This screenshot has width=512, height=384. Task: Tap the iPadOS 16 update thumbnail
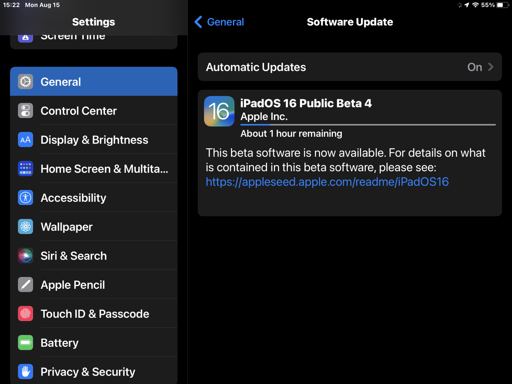pyautogui.click(x=219, y=111)
